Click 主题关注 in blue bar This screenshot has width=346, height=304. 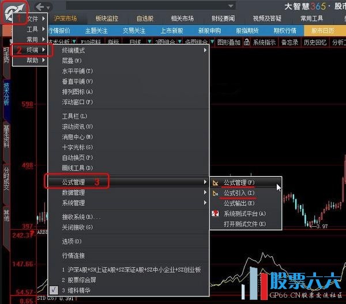(96, 31)
